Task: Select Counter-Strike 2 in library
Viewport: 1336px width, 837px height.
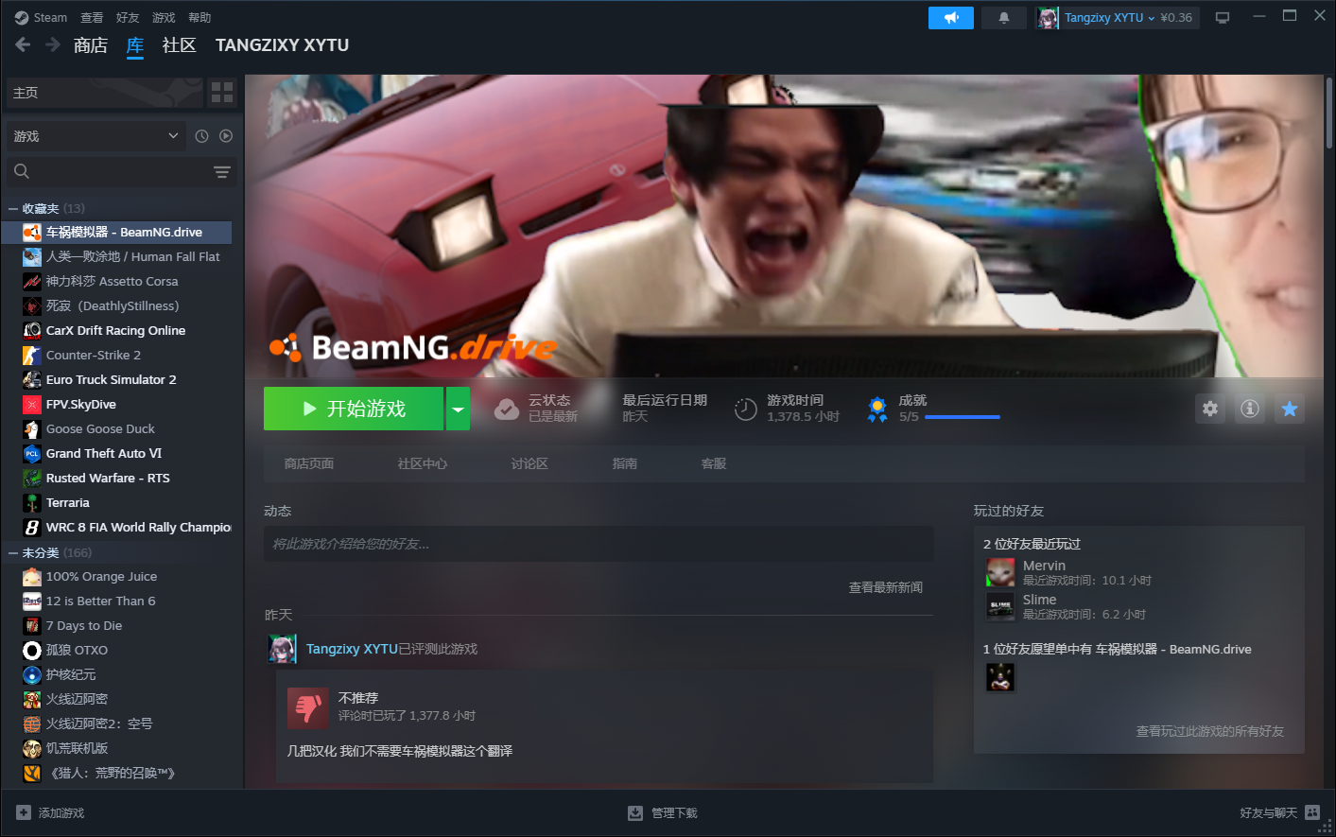Action: tap(116, 355)
